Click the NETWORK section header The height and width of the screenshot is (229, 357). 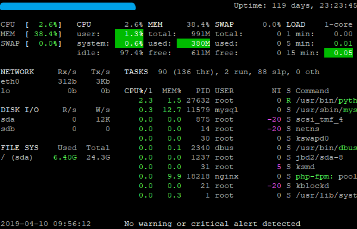tap(17, 72)
